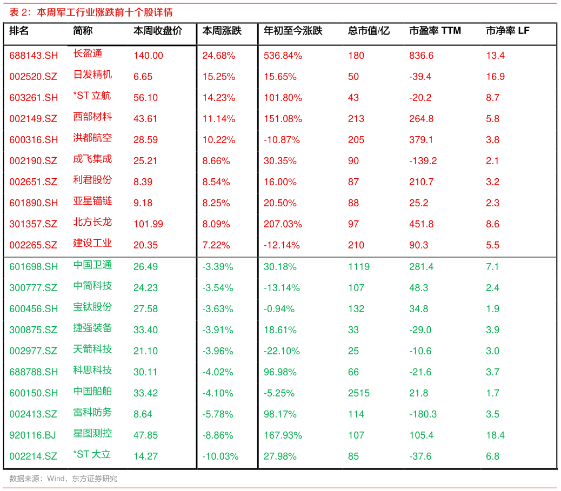Click the stock name '北方长龙'
Viewport: 561px width, 491px height.
click(92, 222)
